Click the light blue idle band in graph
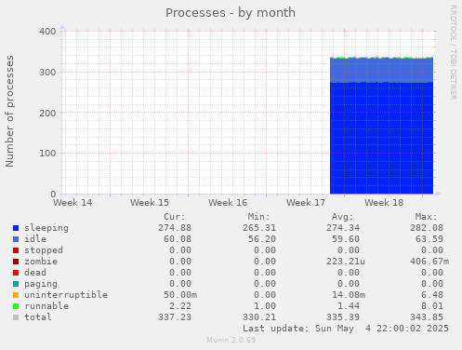Viewport: 462px width, 350px height. [x=381, y=70]
